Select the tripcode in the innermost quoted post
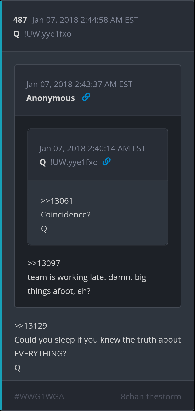The width and height of the screenshot is (195, 411). [x=74, y=163]
